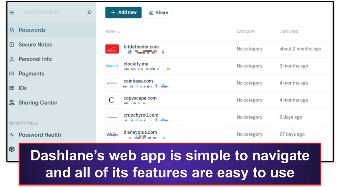Open the hamburger menu icon

click(x=12, y=13)
